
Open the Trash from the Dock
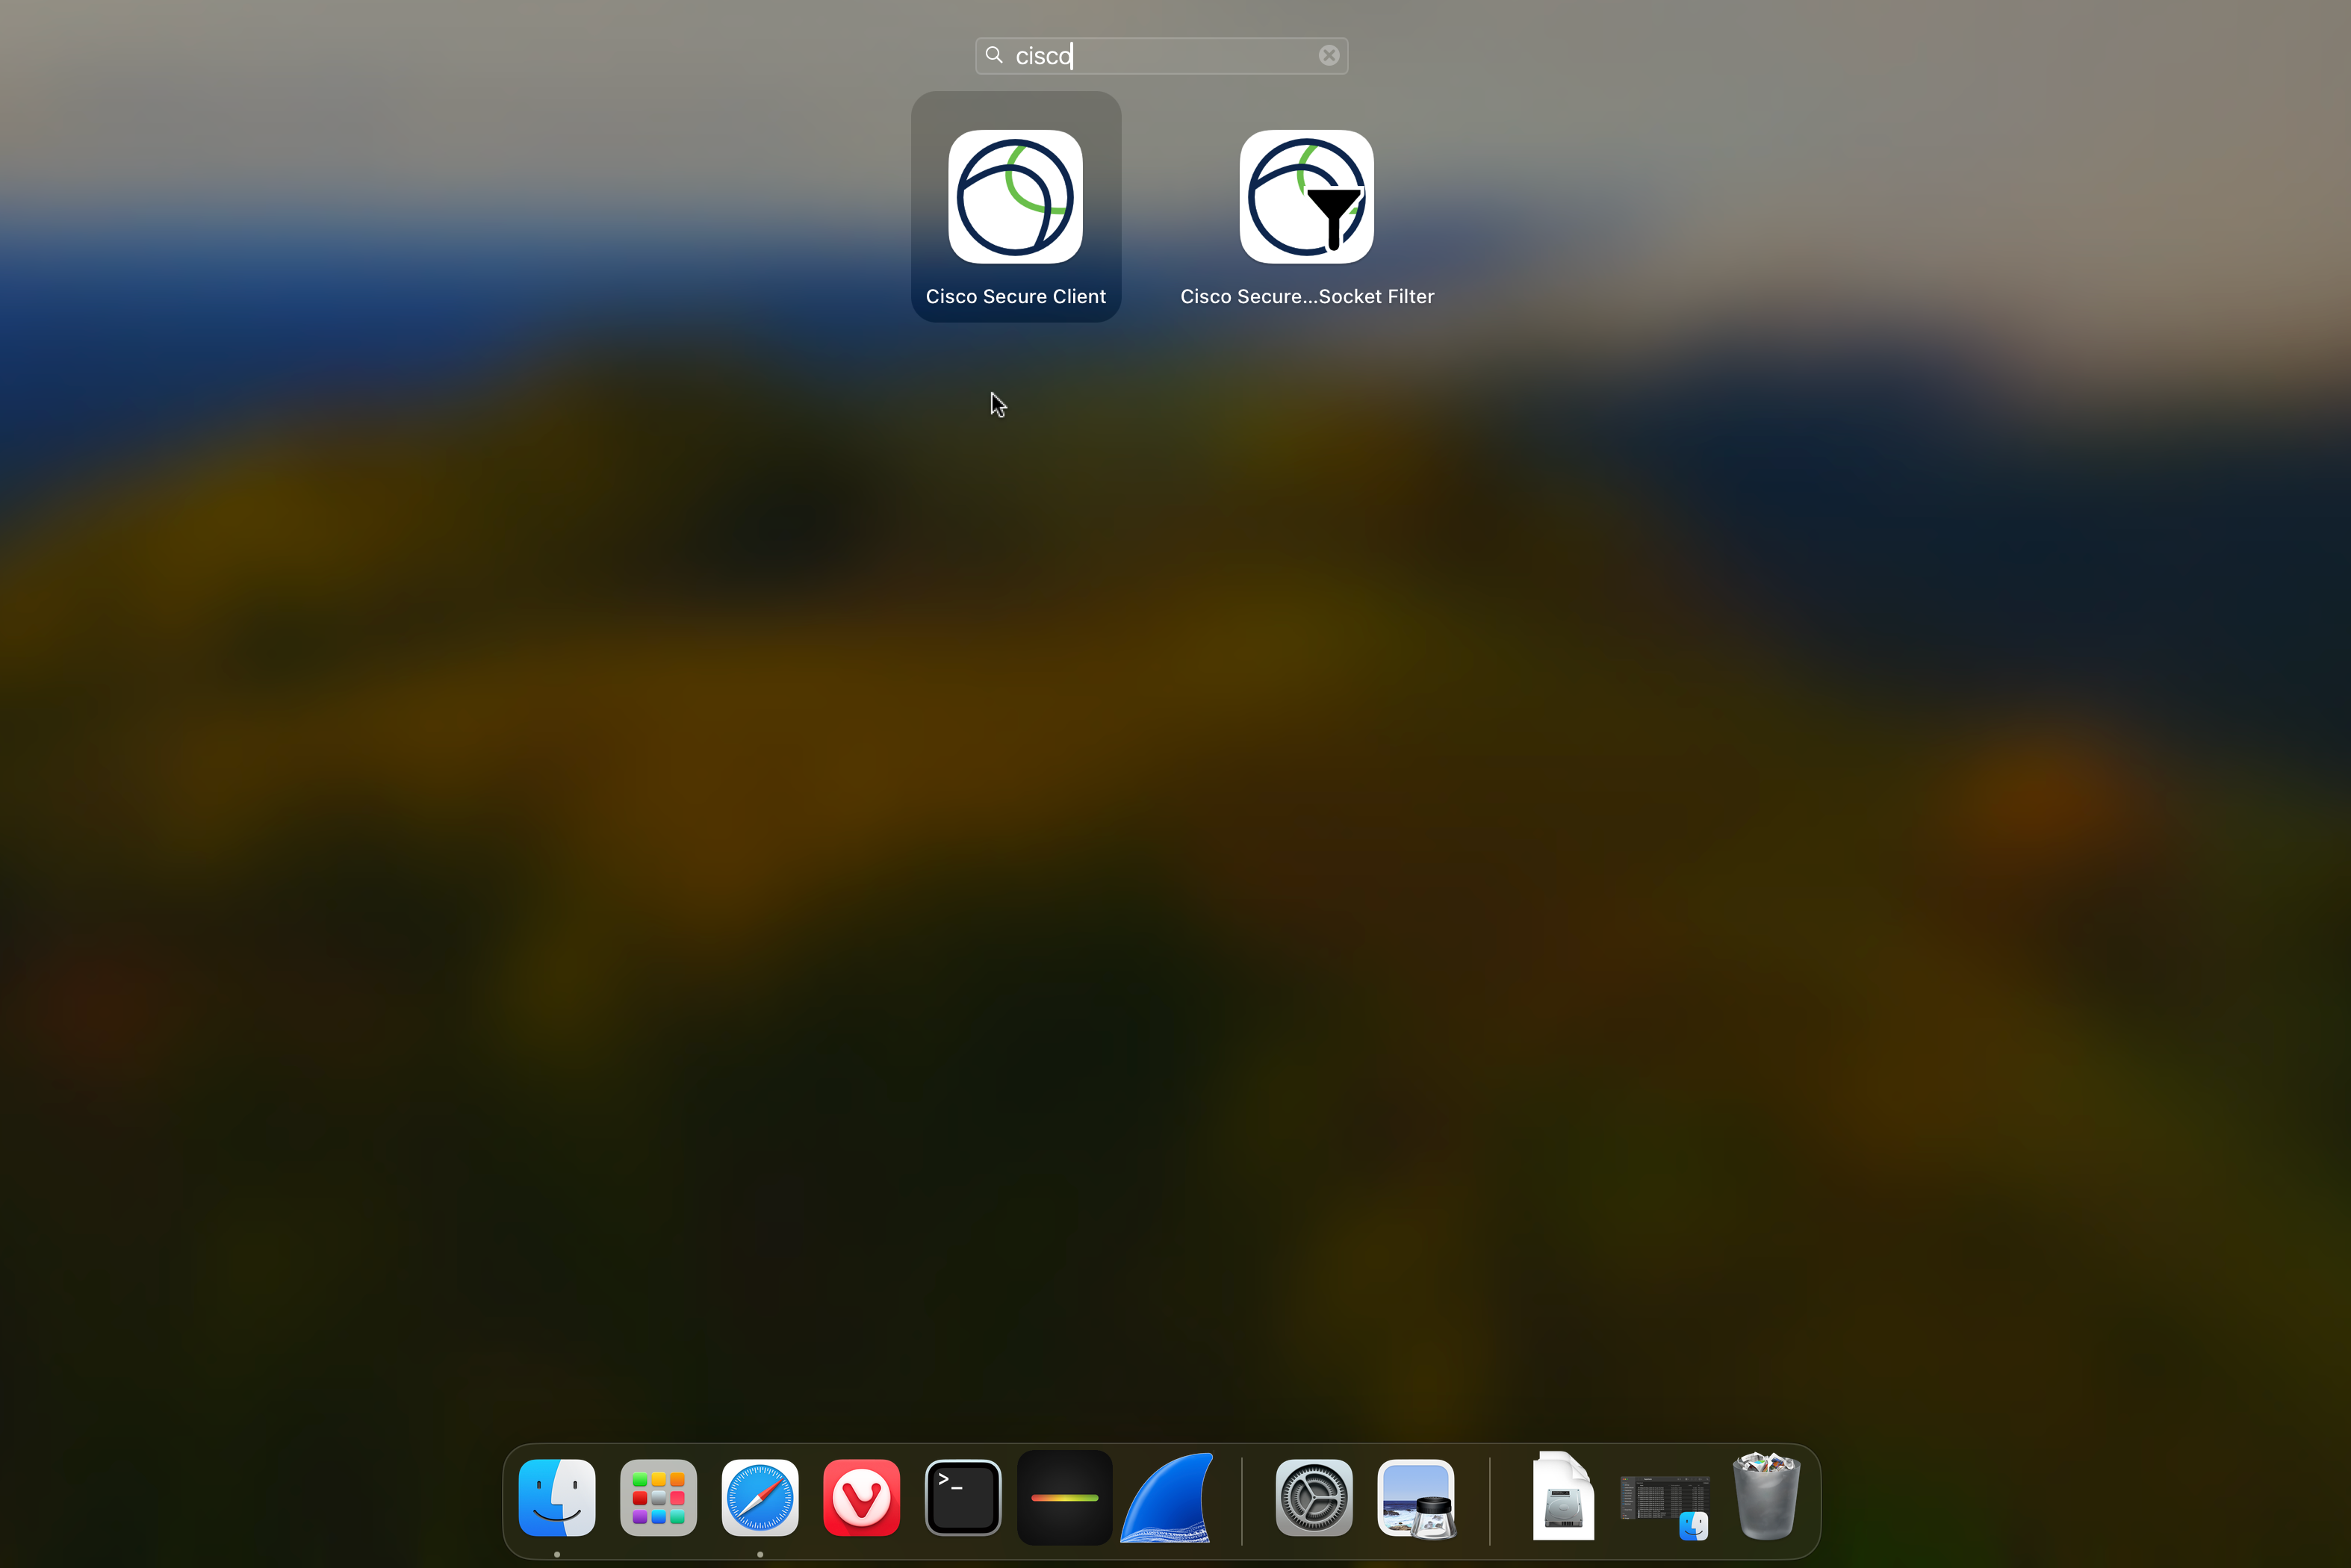(1766, 1497)
